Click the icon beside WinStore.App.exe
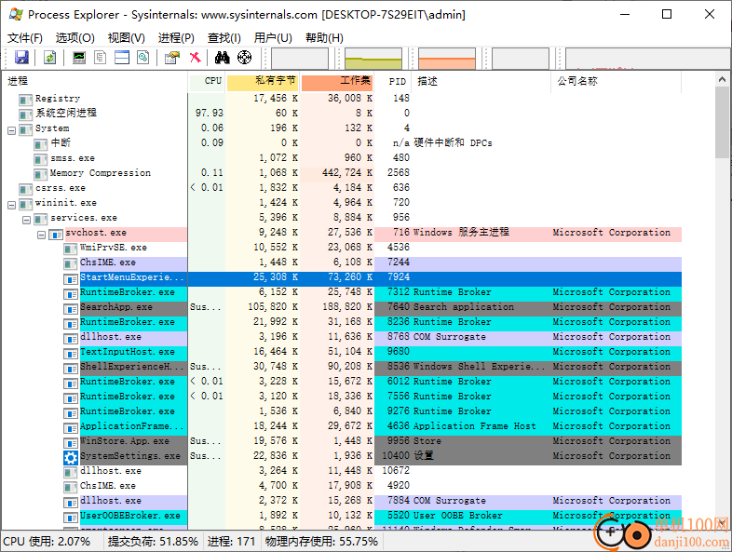Screen dimensions: 732x552 tap(70, 442)
